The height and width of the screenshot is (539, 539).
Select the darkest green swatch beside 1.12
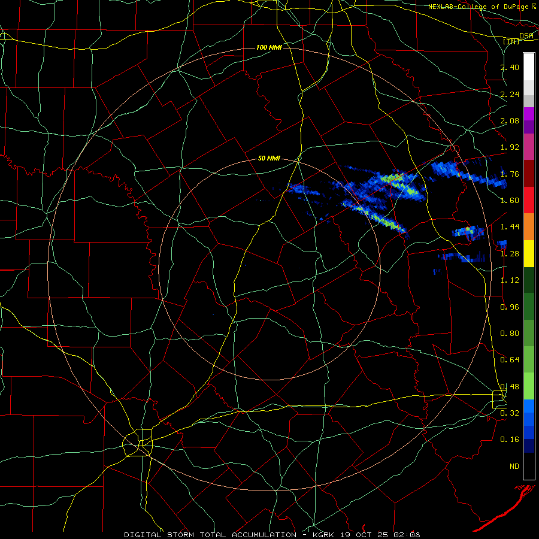pos(529,280)
